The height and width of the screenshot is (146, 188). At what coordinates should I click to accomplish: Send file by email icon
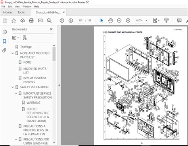[40, 21]
